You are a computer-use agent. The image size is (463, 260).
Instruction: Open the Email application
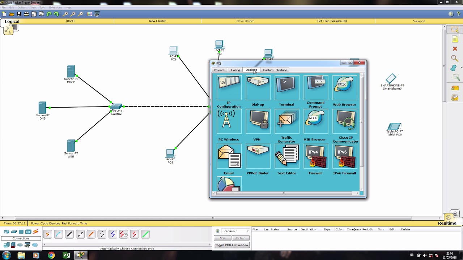point(229,156)
